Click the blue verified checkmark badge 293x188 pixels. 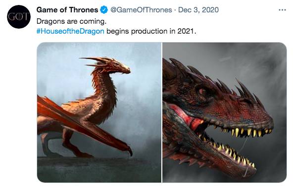point(104,10)
